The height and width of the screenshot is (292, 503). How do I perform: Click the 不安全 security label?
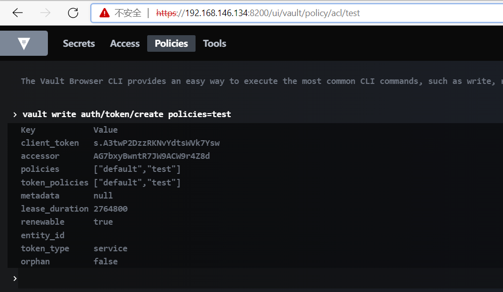[128, 13]
